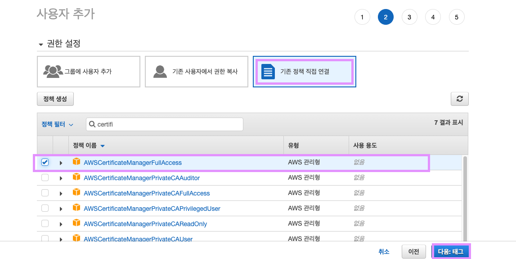
Task: Go to wizard step 3
Action: [409, 17]
